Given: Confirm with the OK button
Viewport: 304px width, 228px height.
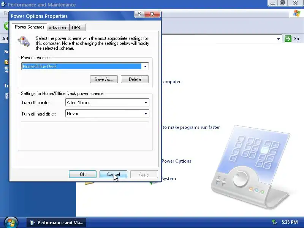Looking at the screenshot, I should click(x=82, y=174).
